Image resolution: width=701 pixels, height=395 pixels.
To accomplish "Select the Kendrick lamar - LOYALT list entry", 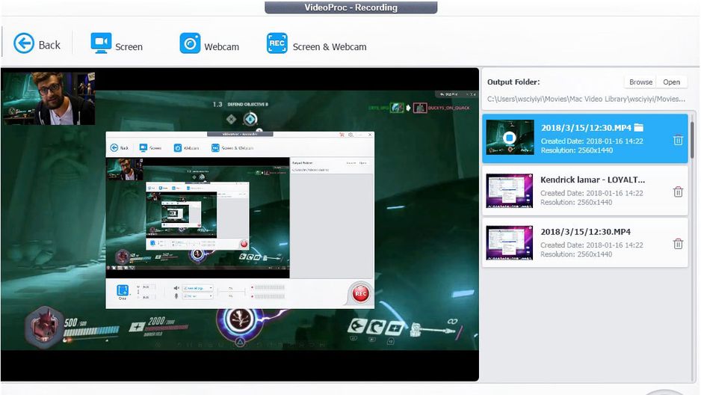I will tap(584, 191).
